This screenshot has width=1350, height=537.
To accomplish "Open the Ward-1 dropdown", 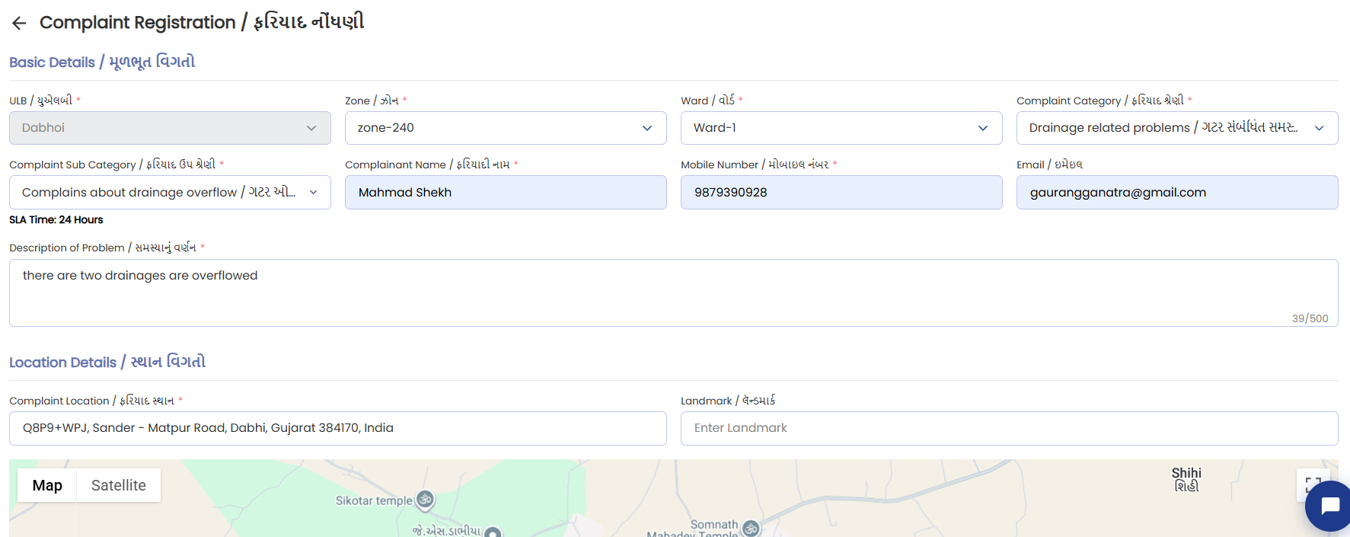I will click(841, 128).
